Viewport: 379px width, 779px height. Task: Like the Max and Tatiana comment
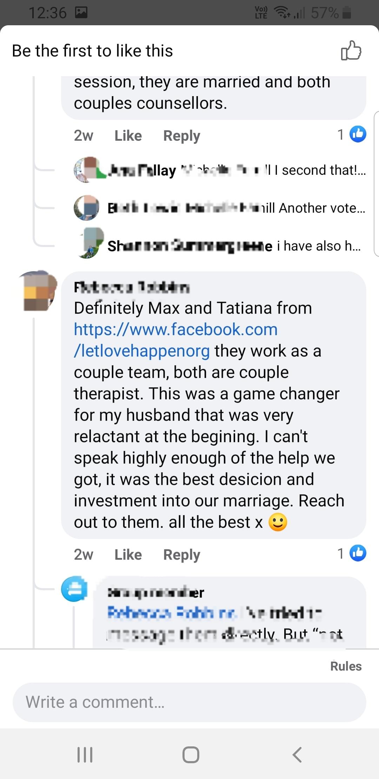click(x=128, y=555)
